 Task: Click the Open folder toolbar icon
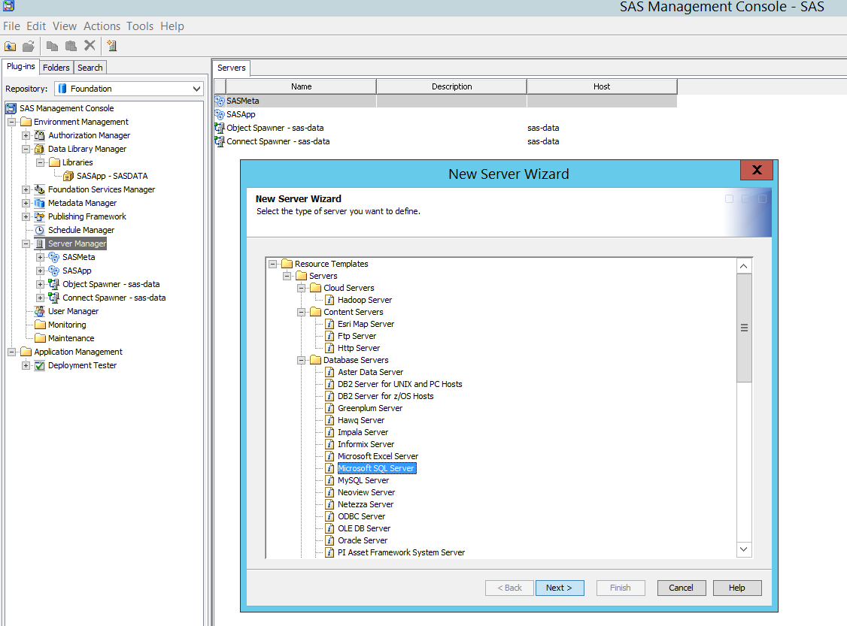[x=28, y=47]
